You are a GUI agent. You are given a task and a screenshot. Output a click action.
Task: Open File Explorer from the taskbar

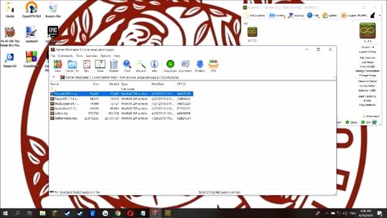coord(42,213)
